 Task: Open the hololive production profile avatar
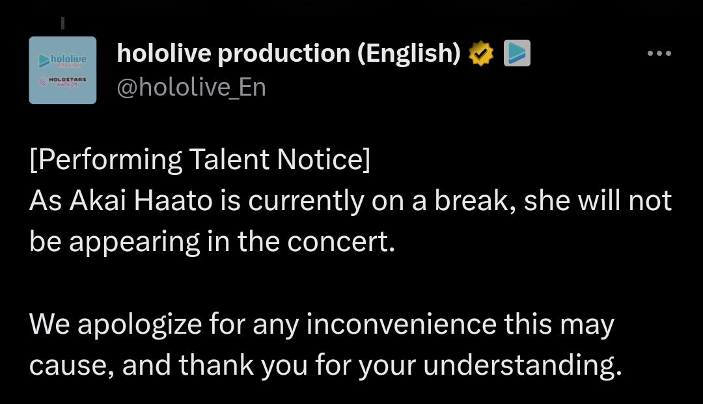tap(62, 70)
